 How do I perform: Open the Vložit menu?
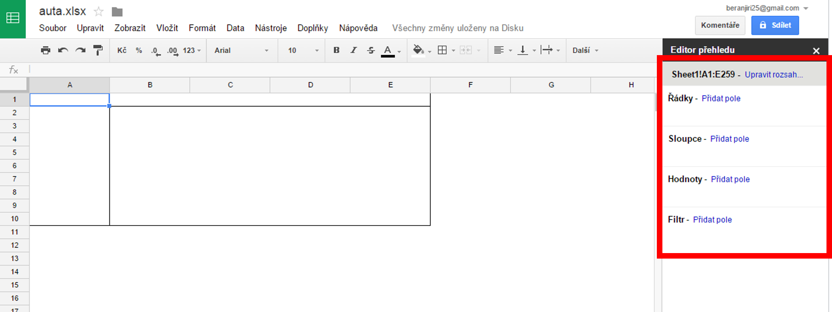pyautogui.click(x=167, y=28)
